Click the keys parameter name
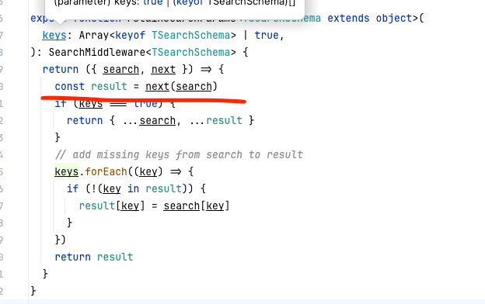Viewport: 485px width, 304px height. 54,36
